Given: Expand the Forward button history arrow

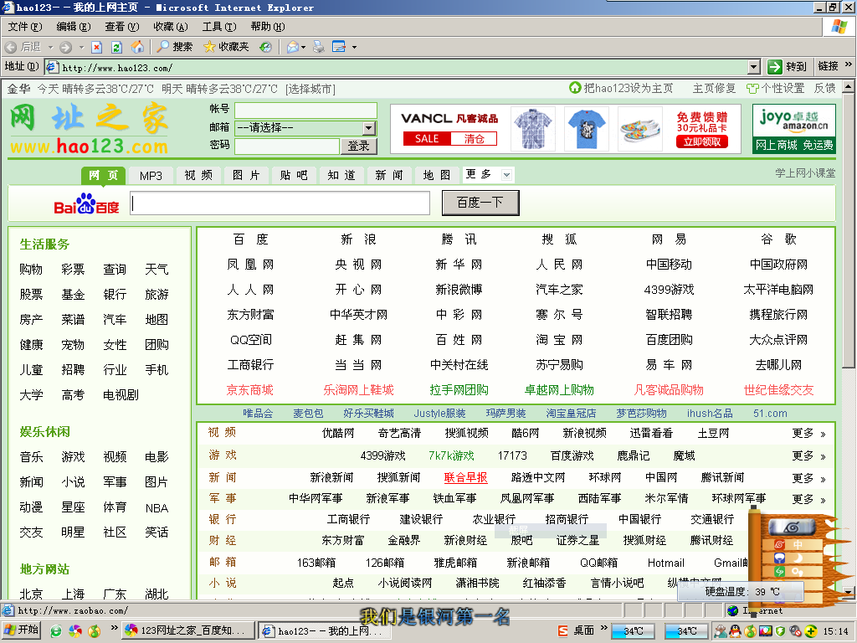Looking at the screenshot, I should [x=81, y=47].
